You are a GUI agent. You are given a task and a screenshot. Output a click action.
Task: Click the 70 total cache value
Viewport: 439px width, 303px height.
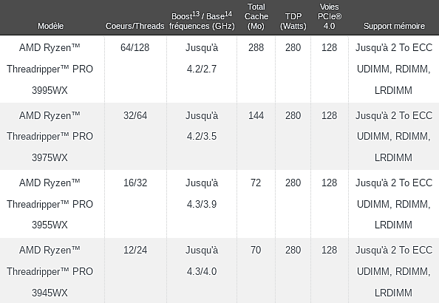click(256, 250)
